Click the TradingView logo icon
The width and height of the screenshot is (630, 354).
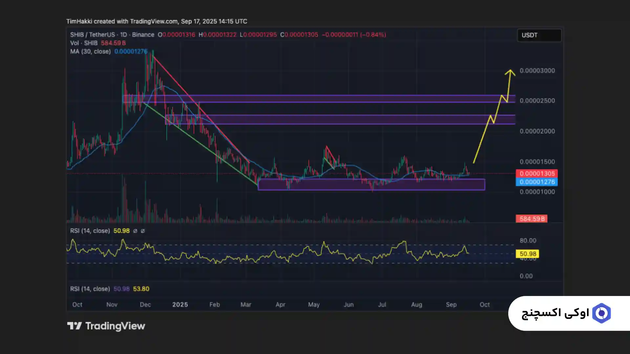(x=74, y=326)
